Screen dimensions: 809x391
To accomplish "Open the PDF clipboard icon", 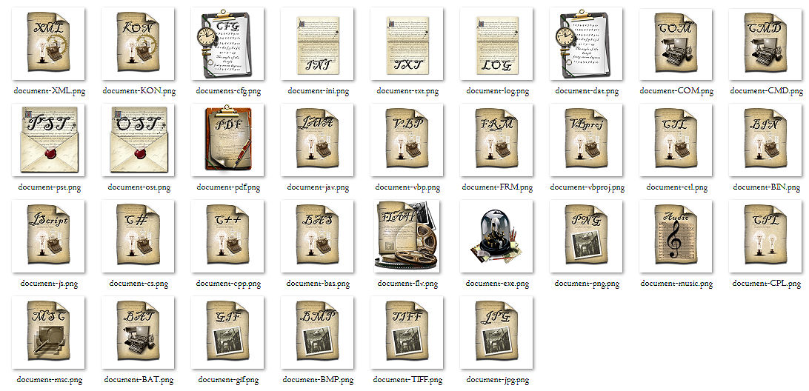I will (227, 140).
